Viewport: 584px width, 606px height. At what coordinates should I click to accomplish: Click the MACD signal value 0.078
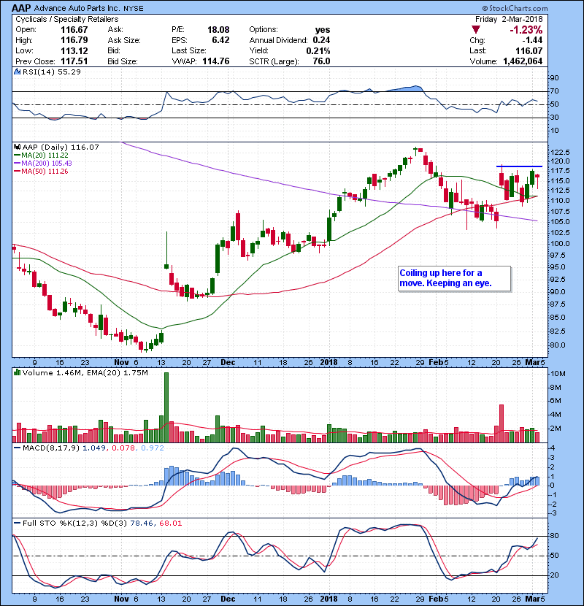coord(123,448)
